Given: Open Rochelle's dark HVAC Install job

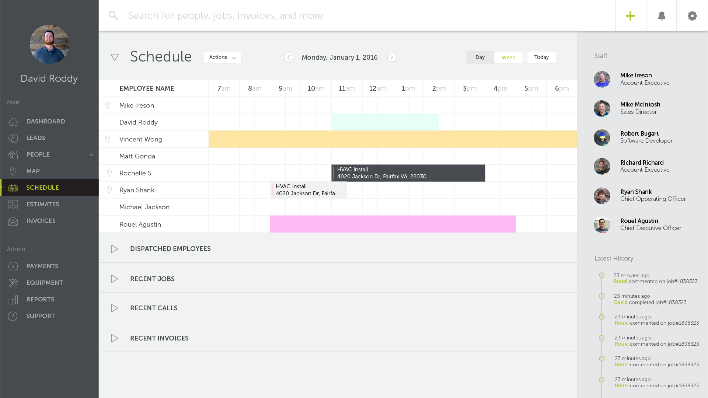Looking at the screenshot, I should pos(408,173).
